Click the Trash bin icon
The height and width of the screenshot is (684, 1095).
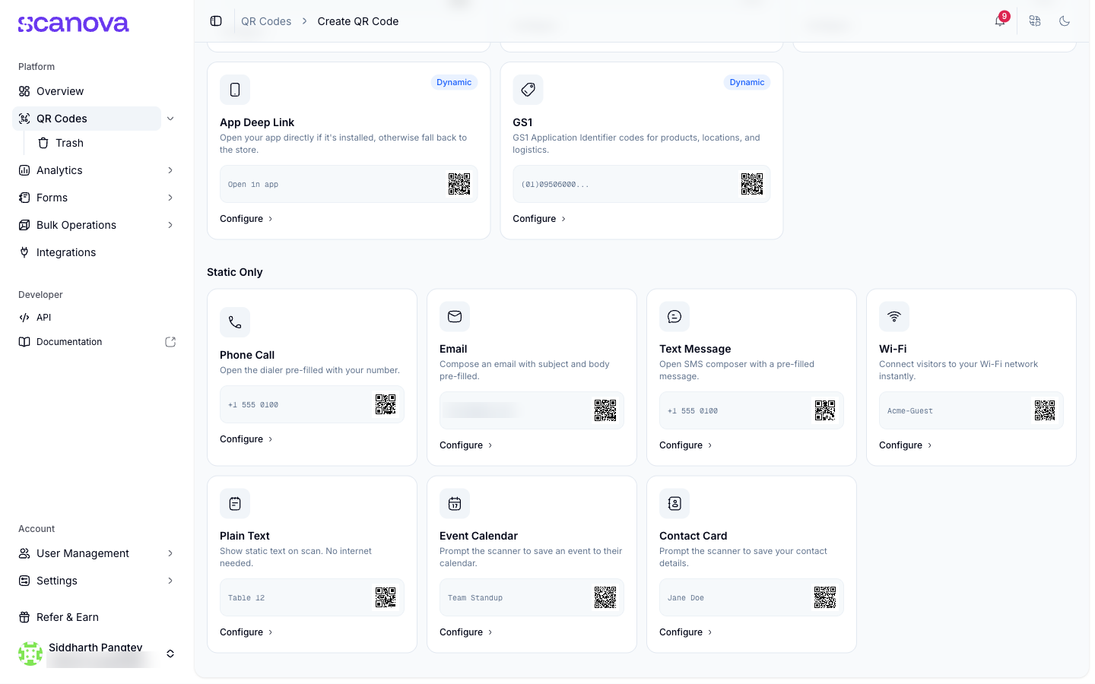click(43, 143)
